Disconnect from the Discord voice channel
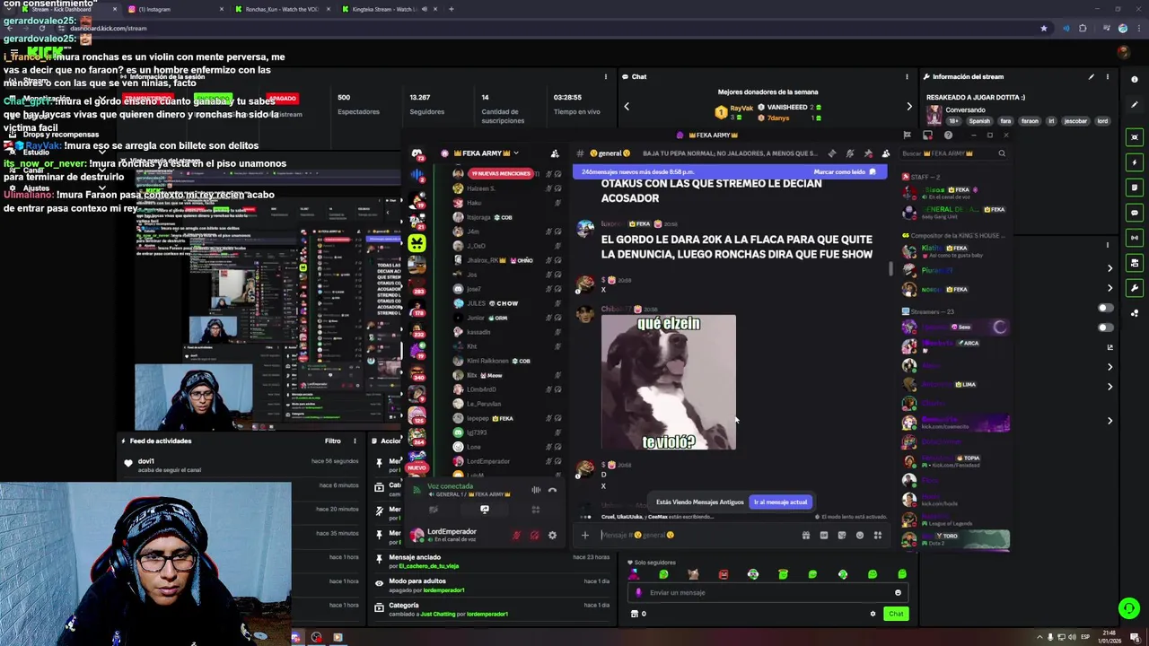Screen dimensions: 1149x646 pos(552,490)
